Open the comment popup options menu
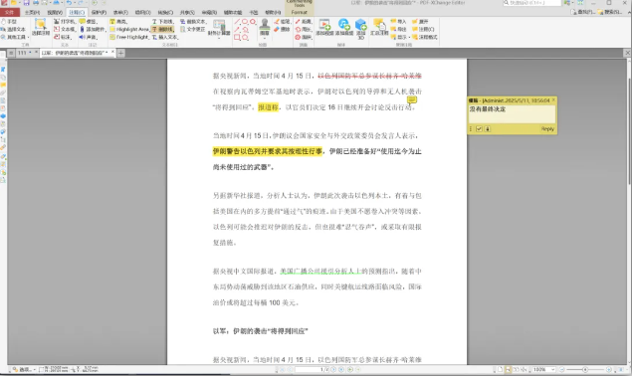Image resolution: width=632 pixels, height=376 pixels. (x=471, y=129)
